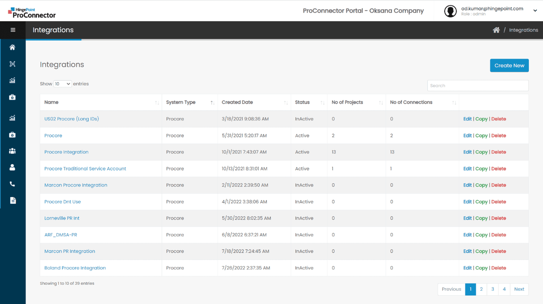
Task: Select the Home icon in the sidebar
Action: coord(12,47)
